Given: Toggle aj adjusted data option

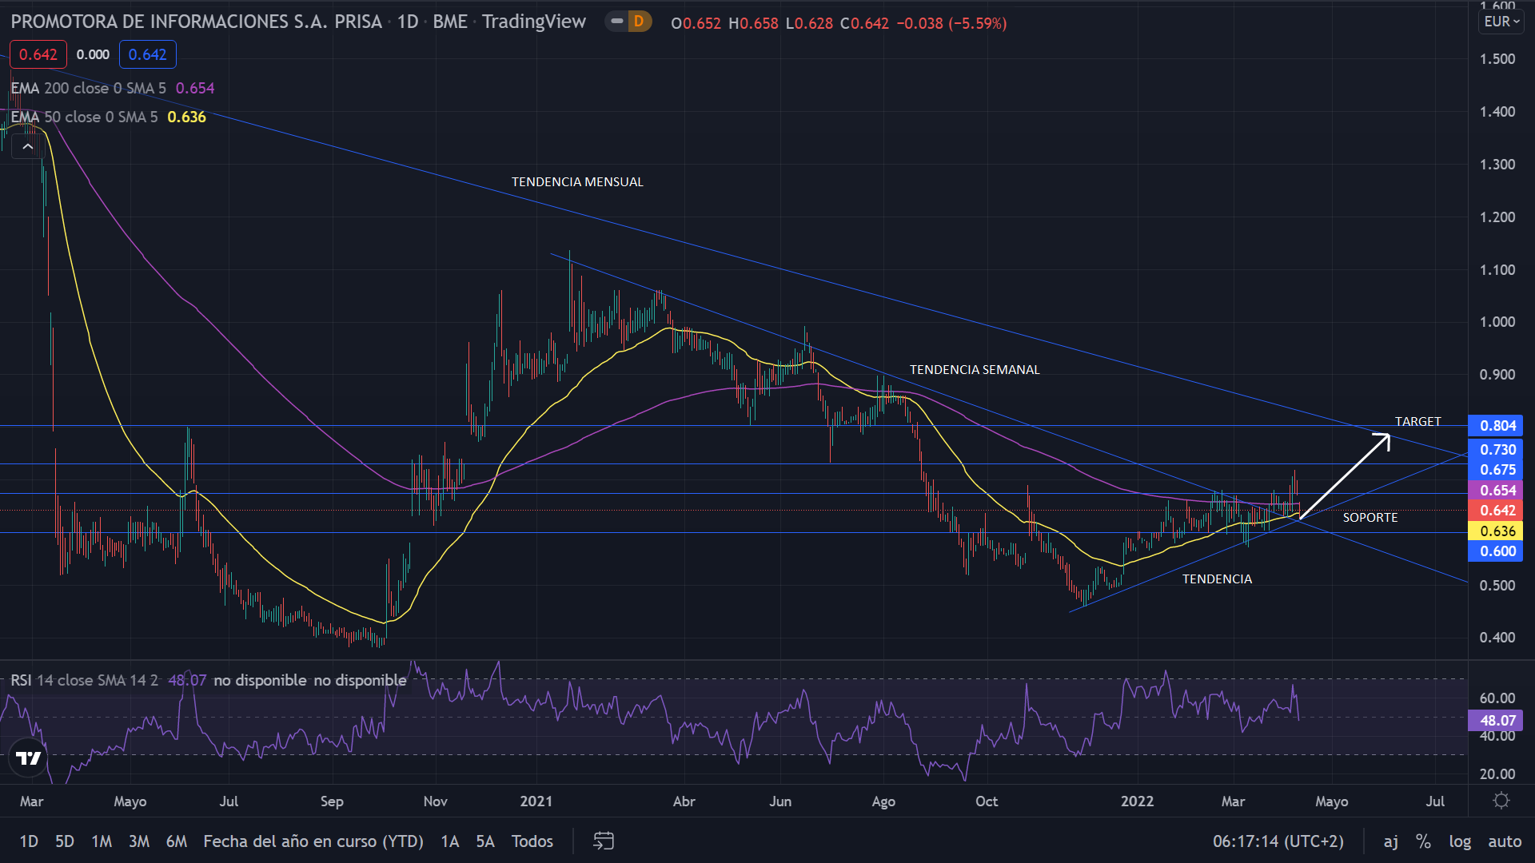Looking at the screenshot, I should (x=1391, y=841).
